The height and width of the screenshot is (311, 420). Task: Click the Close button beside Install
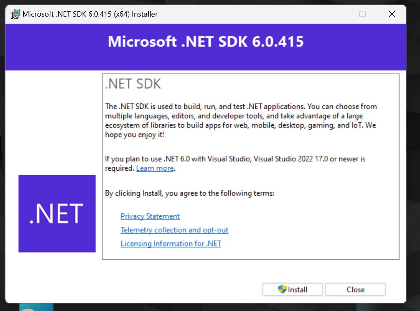(x=355, y=289)
